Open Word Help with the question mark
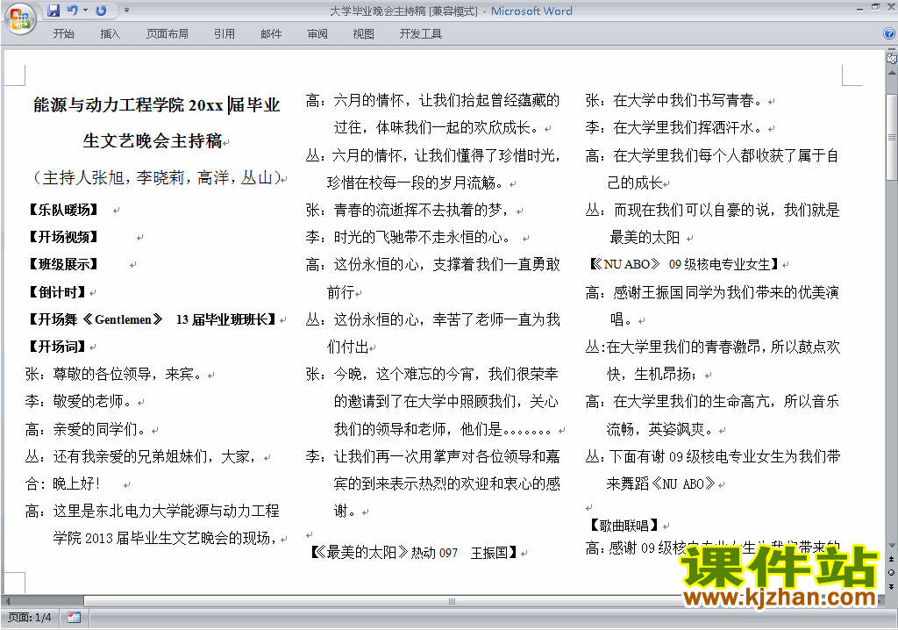898x630 pixels. click(x=889, y=34)
